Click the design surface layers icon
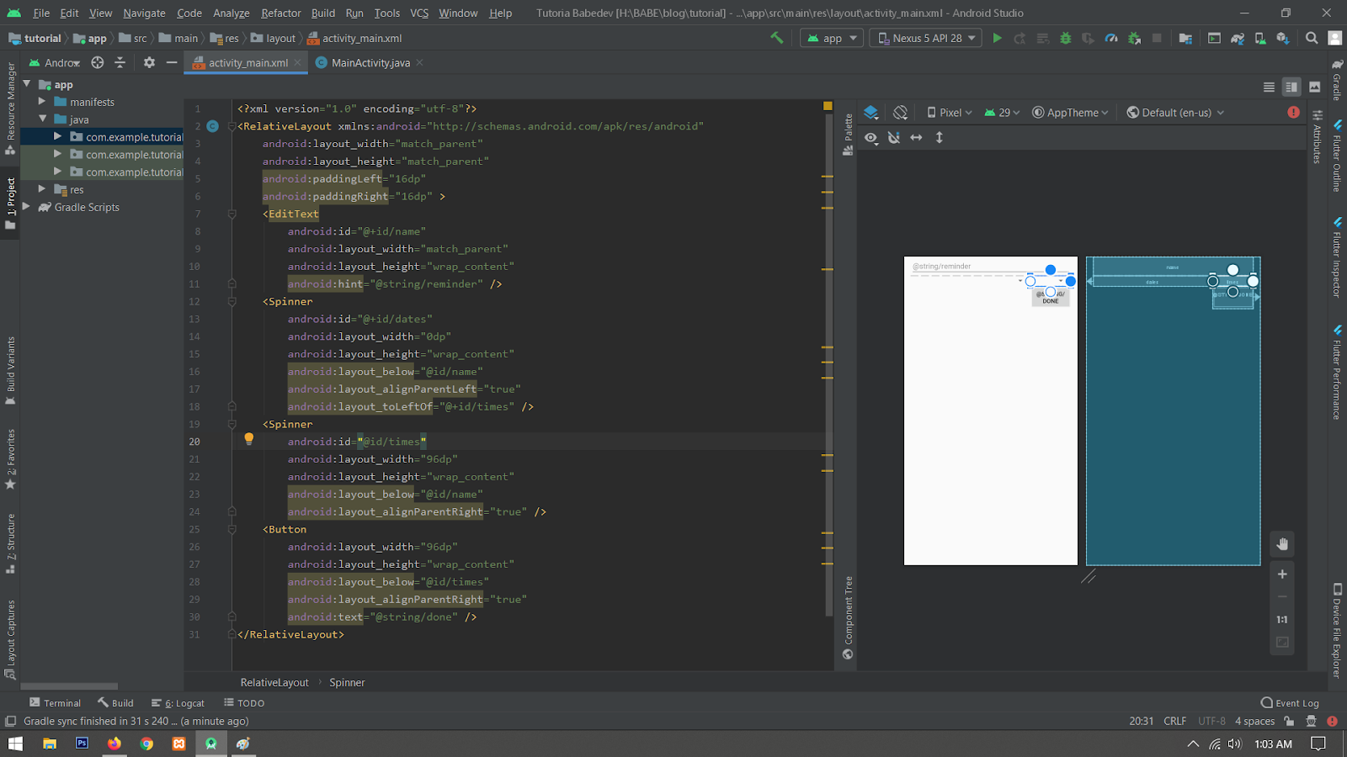Screen dimensions: 1347x757 (871, 113)
